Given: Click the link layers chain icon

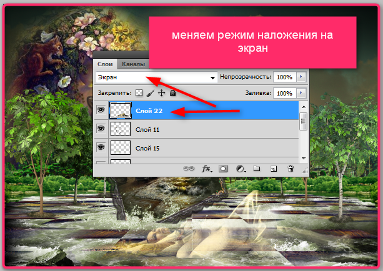Looking at the screenshot, I should click(189, 169).
